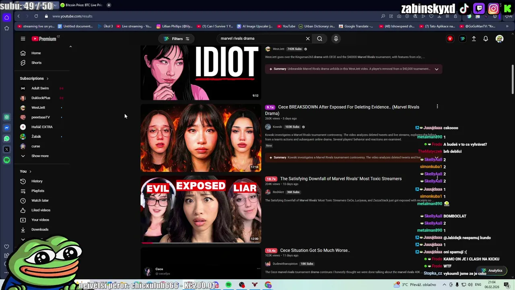Viewport: 515px width, 290px height.
Task: Run search with the magnifier button
Action: coord(319,39)
